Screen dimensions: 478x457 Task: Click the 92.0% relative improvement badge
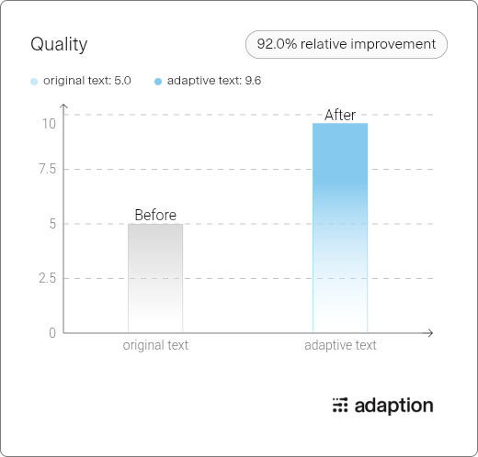tap(347, 44)
